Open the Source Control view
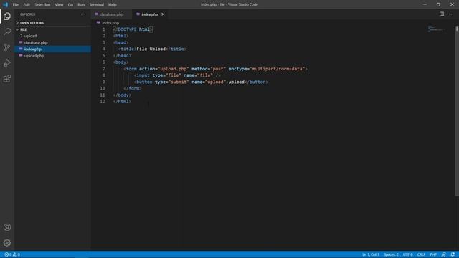 click(7, 47)
